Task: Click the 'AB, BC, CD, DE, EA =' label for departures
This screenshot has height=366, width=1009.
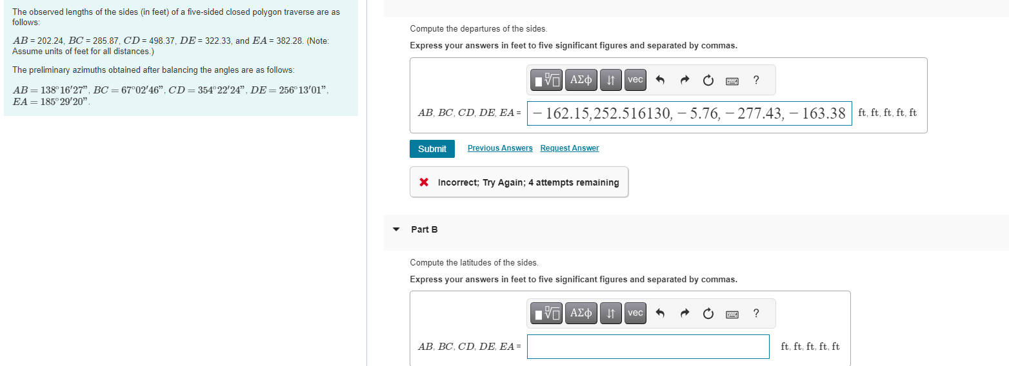Action: [x=470, y=113]
